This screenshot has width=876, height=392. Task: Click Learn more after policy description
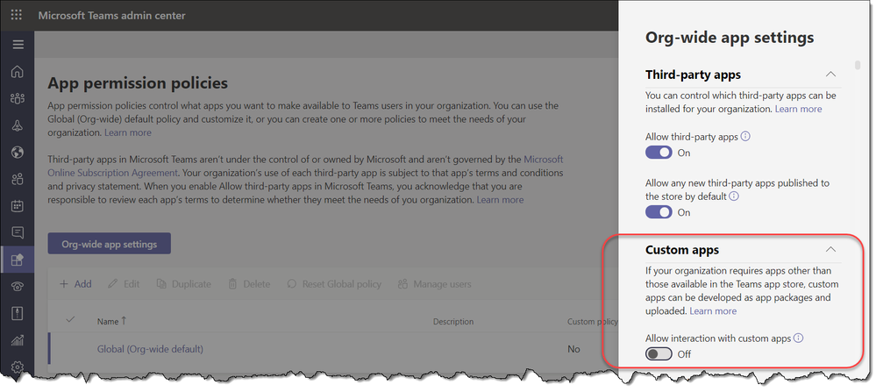click(x=127, y=133)
